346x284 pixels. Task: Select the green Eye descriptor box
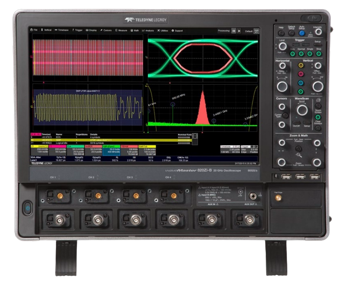75,150
